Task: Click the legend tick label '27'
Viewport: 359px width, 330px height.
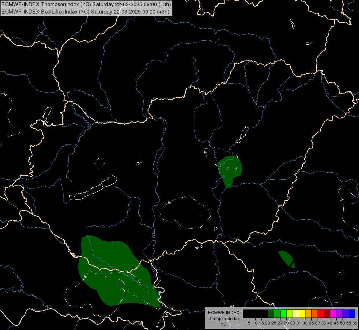Action: pyautogui.click(x=280, y=323)
